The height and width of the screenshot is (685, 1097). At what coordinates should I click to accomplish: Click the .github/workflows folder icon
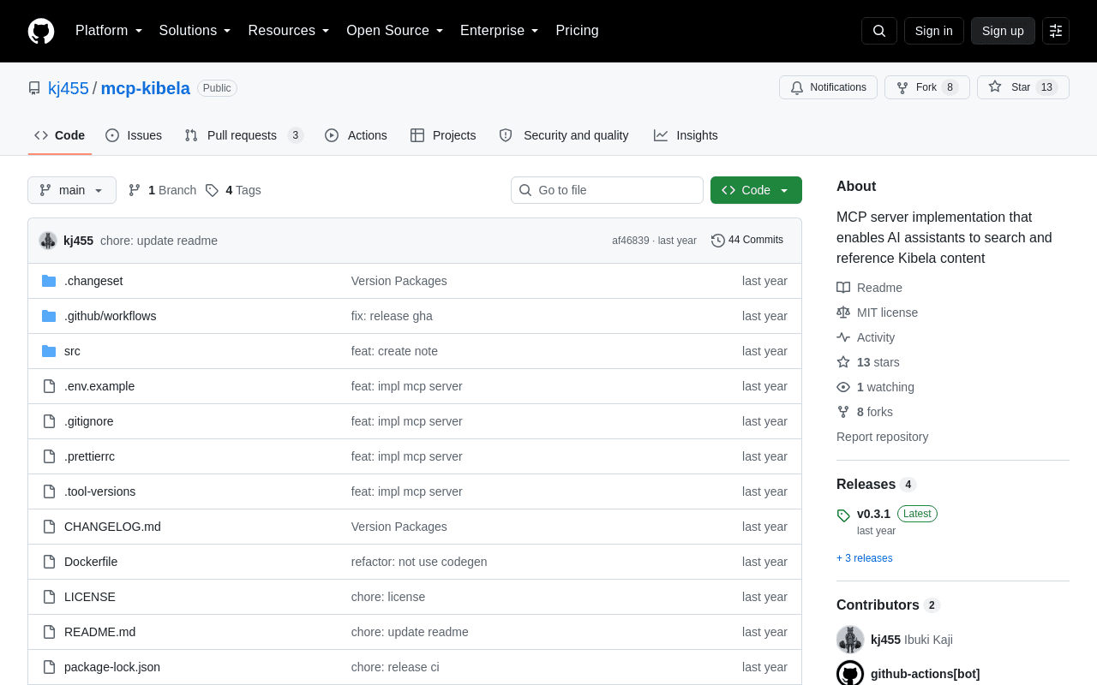tap(49, 316)
